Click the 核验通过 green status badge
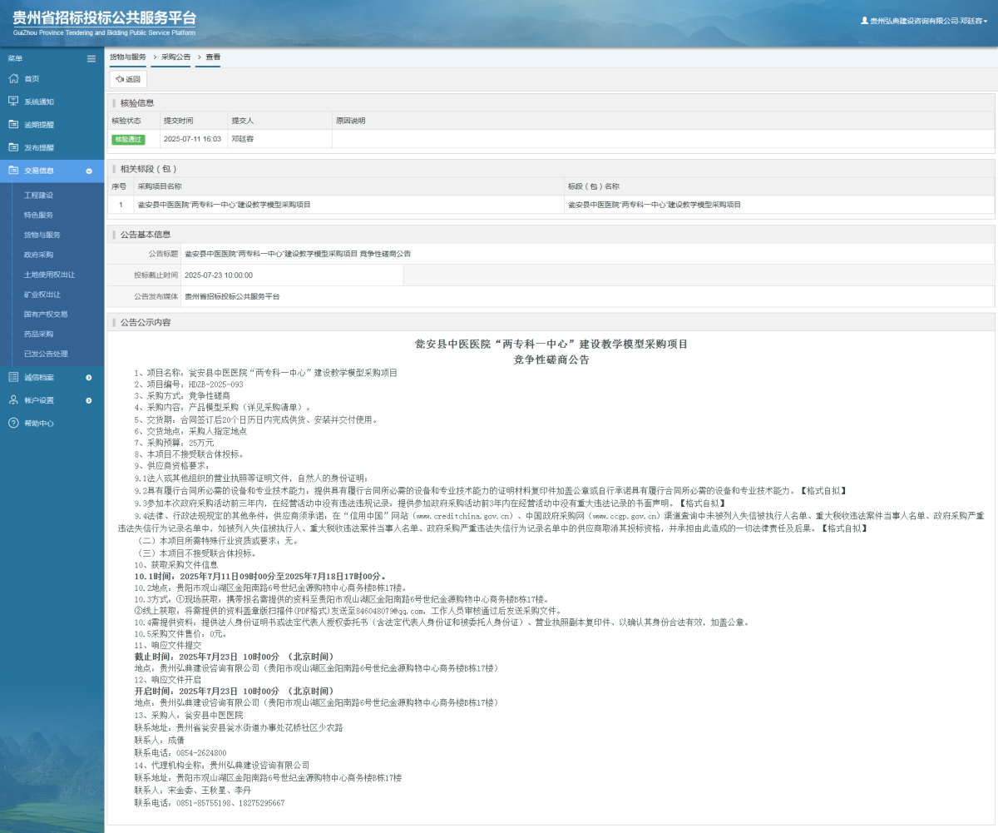Viewport: 998px width, 833px height. point(128,139)
